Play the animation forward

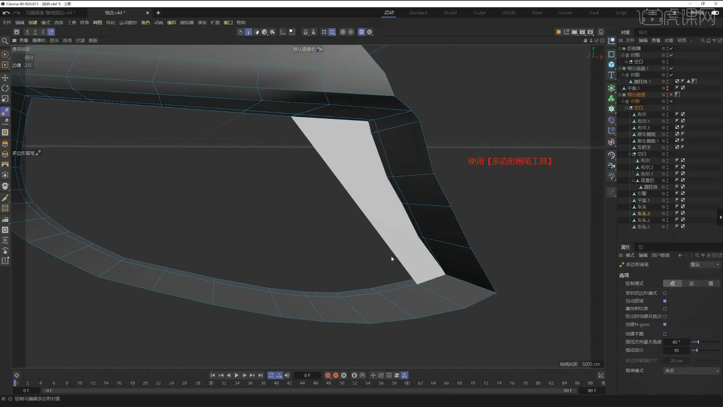236,375
